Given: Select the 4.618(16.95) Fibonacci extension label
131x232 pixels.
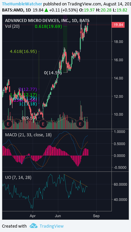Looking at the screenshot, I should tap(23, 51).
